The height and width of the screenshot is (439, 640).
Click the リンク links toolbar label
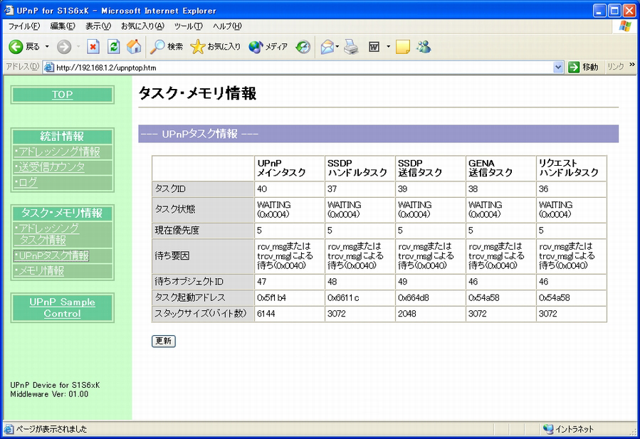(616, 67)
